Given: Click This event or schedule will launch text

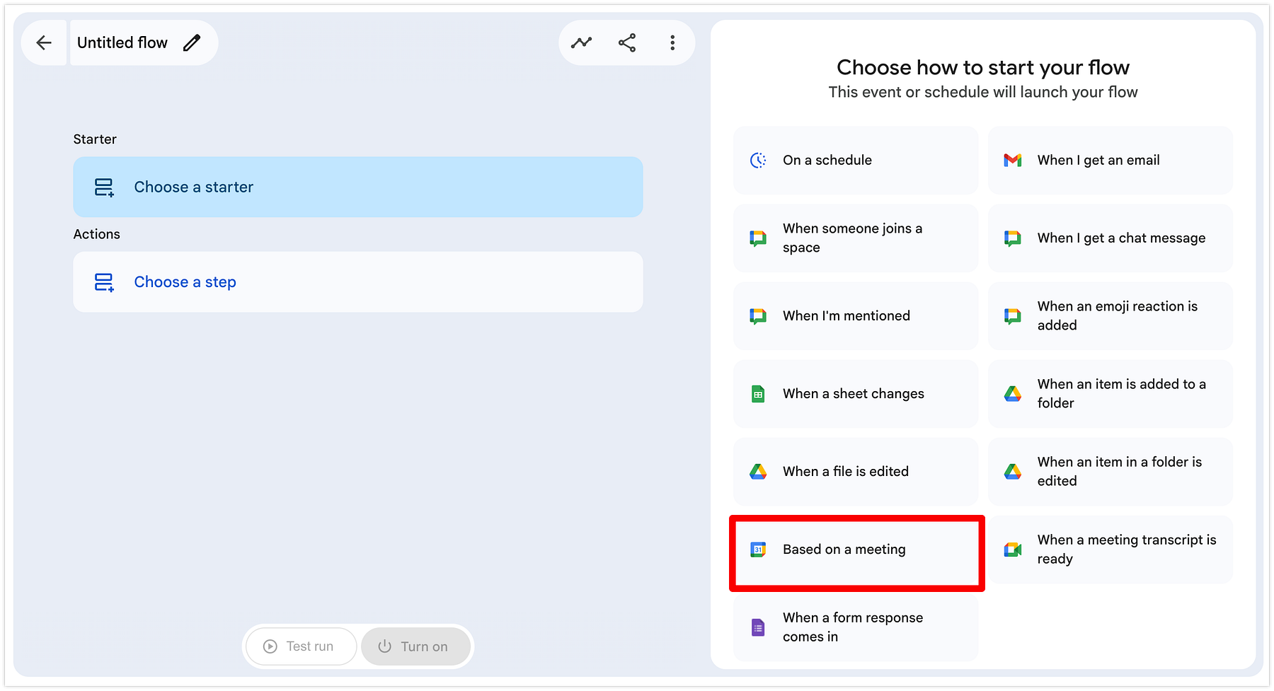Looking at the screenshot, I should (983, 93).
